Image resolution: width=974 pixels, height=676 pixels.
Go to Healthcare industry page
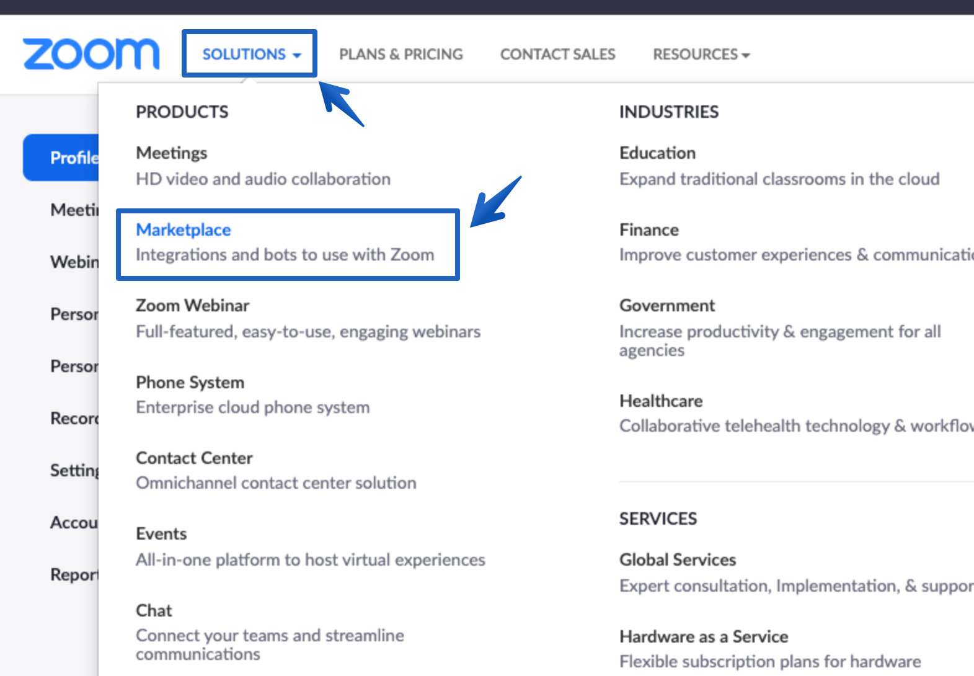(x=661, y=401)
